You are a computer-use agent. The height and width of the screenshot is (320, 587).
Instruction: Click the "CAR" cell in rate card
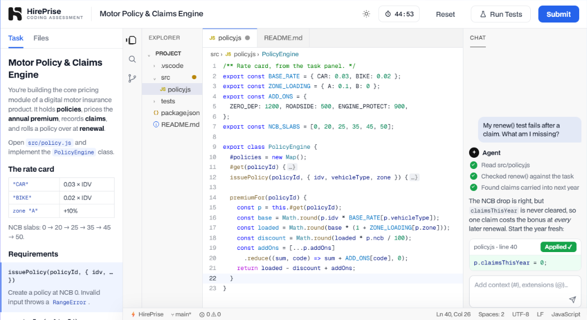[x=34, y=184]
